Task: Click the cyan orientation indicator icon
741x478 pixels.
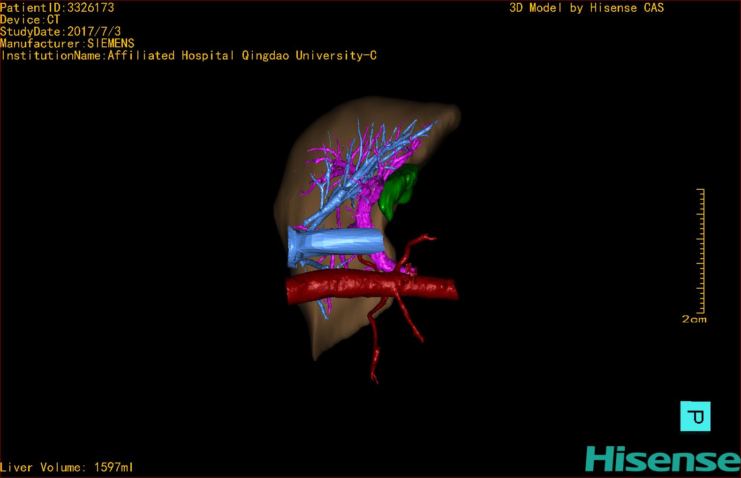Action: 695,416
